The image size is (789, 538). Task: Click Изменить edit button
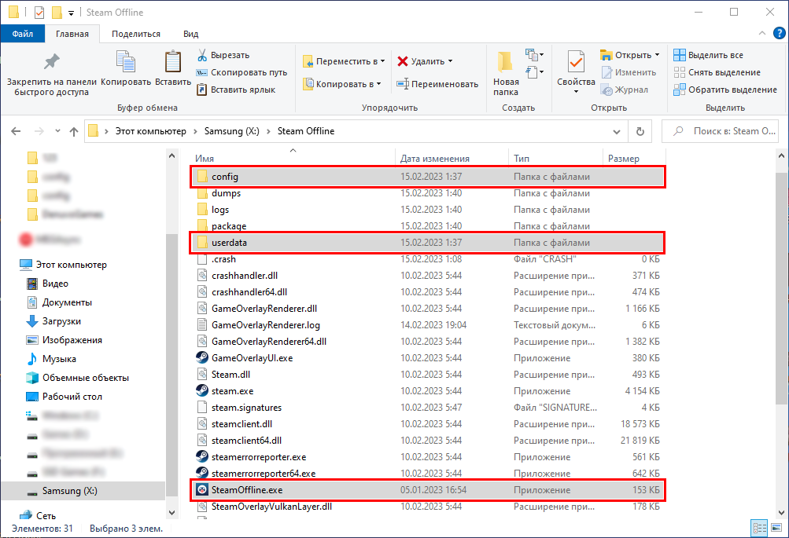pos(629,72)
